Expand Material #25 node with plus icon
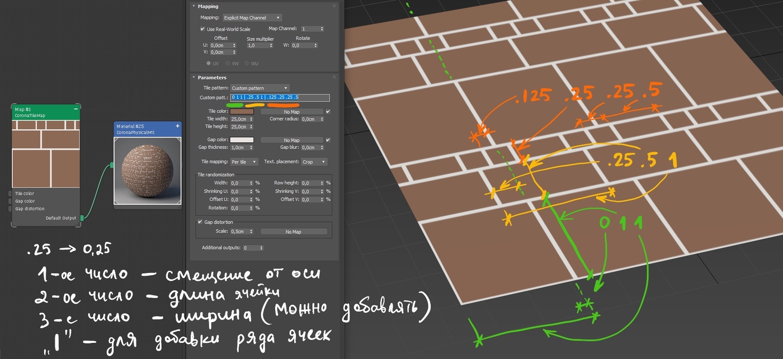The image size is (783, 359). click(x=178, y=126)
